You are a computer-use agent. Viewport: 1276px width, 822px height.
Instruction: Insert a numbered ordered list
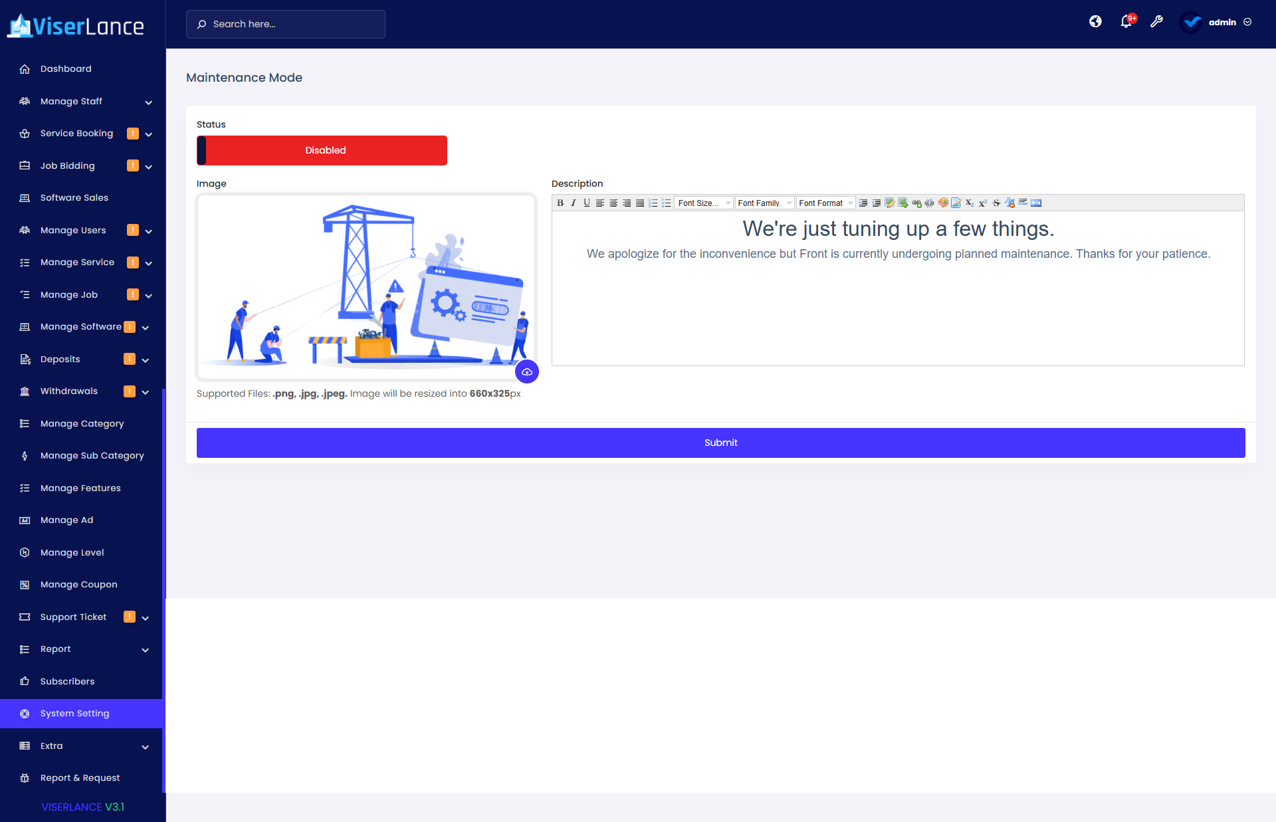(653, 203)
